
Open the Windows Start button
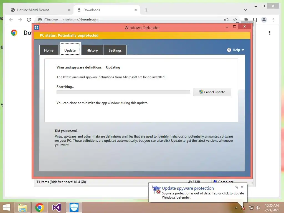click(7, 207)
